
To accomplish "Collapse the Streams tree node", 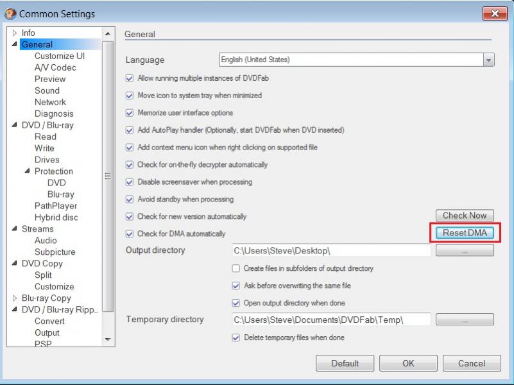I will pos(14,228).
